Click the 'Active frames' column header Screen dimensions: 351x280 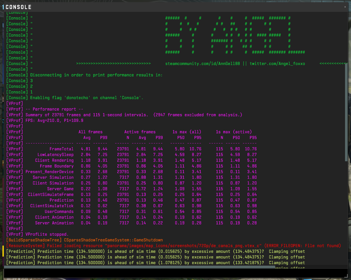[x=140, y=132]
